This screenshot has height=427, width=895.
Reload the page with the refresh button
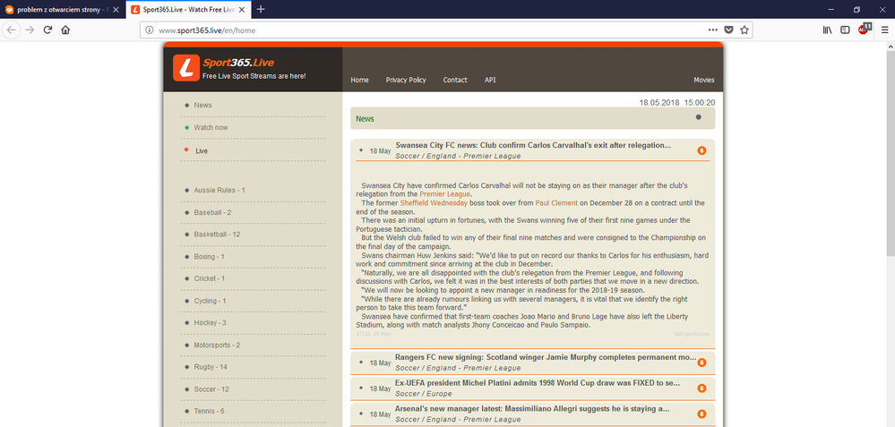click(47, 30)
